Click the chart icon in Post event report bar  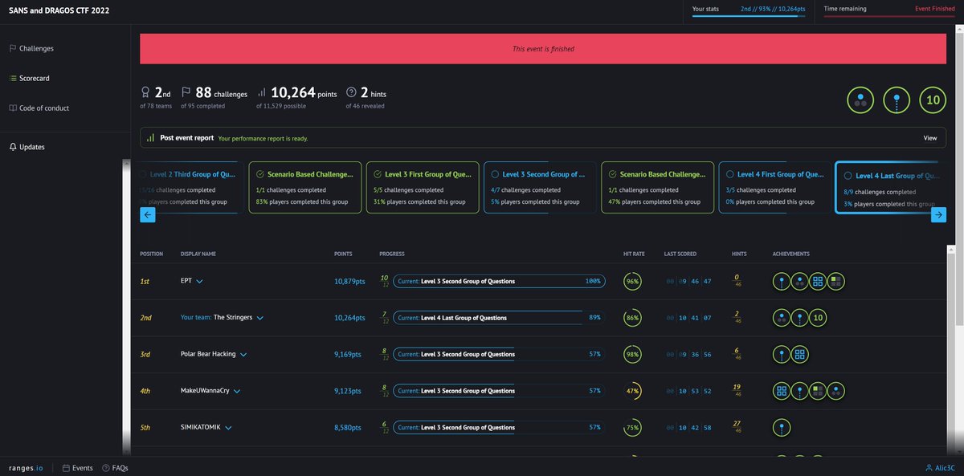[x=150, y=138]
